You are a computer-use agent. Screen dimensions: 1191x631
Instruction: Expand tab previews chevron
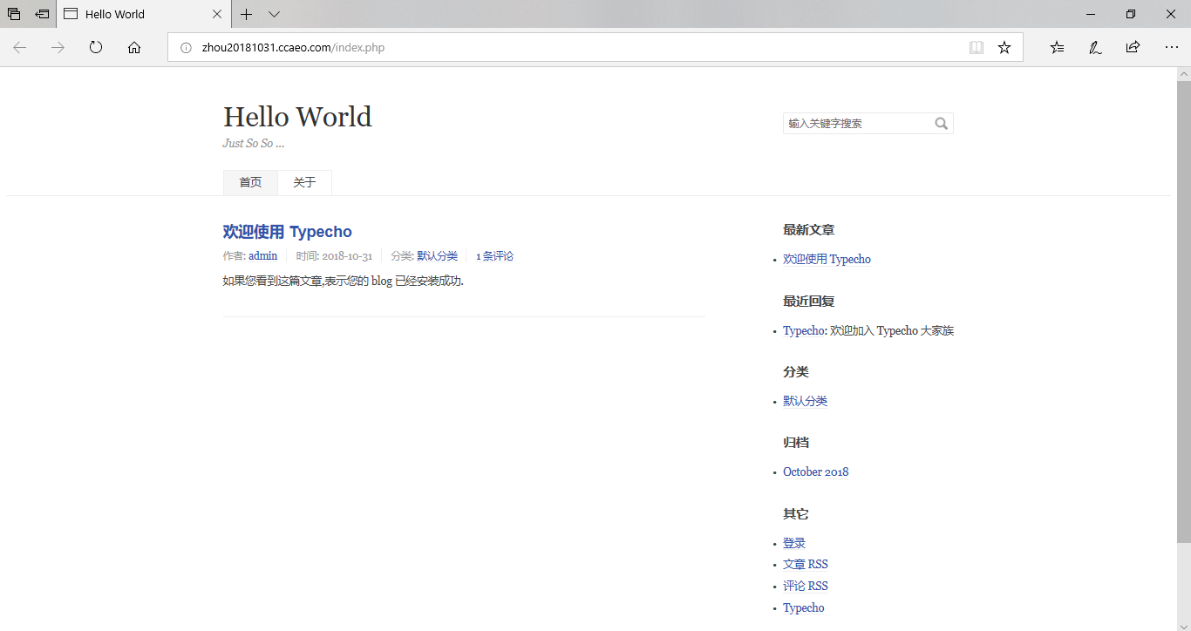(x=274, y=14)
